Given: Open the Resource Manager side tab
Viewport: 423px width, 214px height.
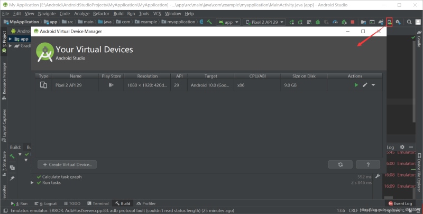Looking at the screenshot, I should coord(4,81).
